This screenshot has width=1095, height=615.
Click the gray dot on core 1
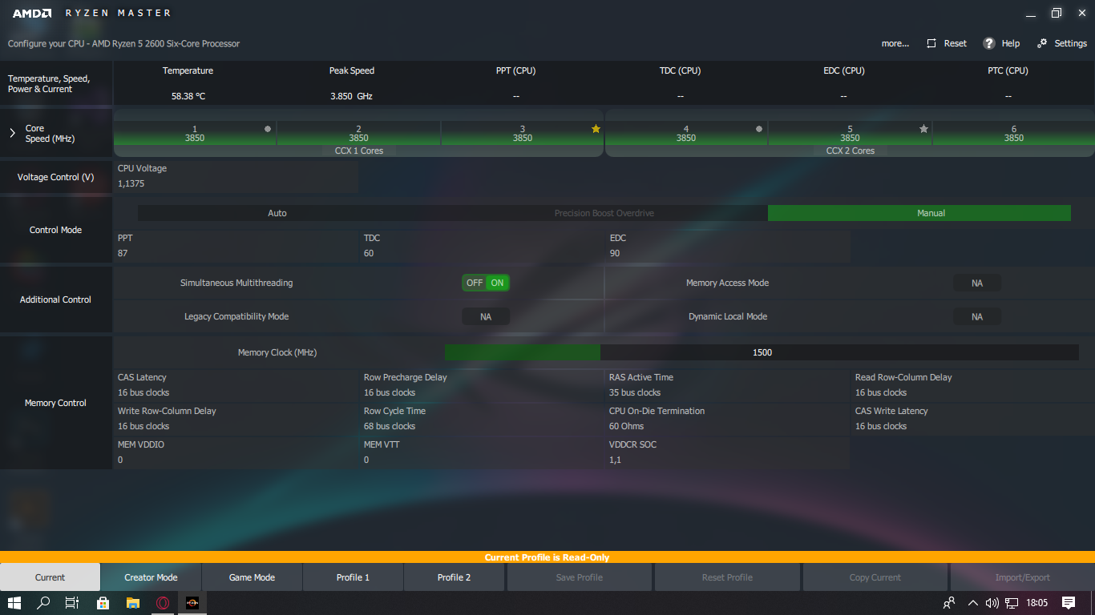[x=268, y=129]
